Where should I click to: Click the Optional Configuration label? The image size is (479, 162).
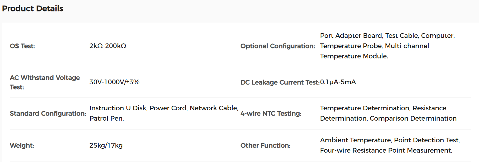click(278, 46)
